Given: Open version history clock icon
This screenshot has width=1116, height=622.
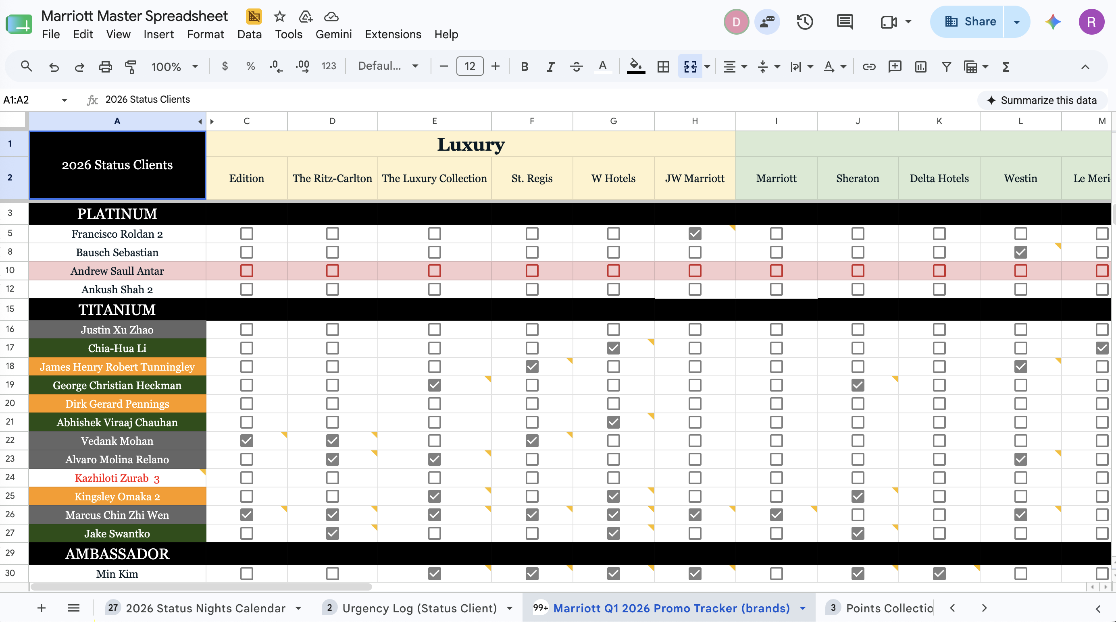Looking at the screenshot, I should [804, 22].
